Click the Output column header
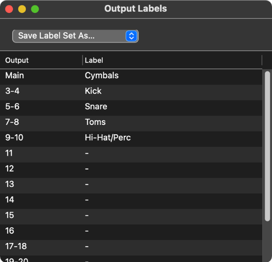This screenshot has width=272, height=262. pos(17,60)
